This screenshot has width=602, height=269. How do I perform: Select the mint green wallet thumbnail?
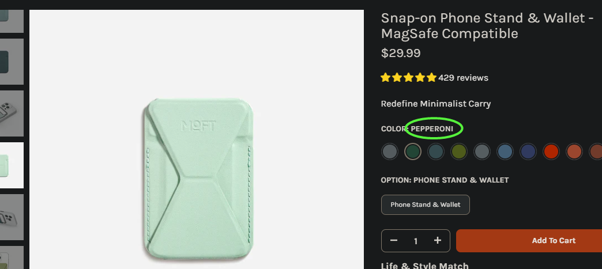12,165
